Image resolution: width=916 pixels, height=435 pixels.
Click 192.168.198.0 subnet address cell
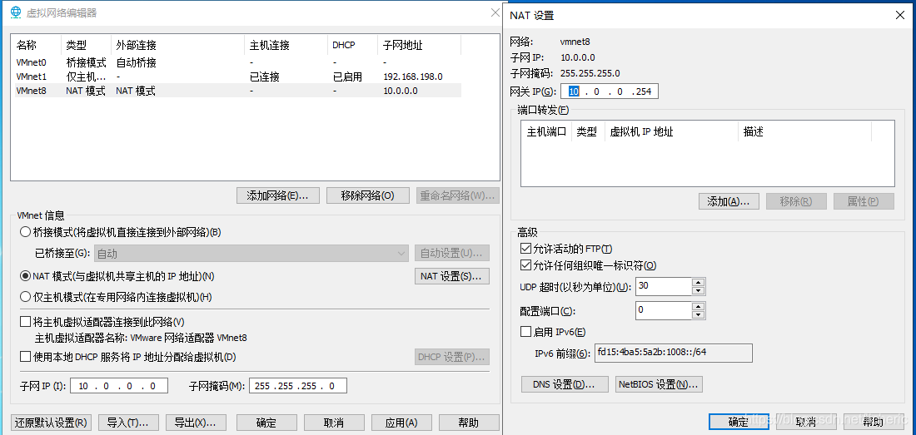412,77
